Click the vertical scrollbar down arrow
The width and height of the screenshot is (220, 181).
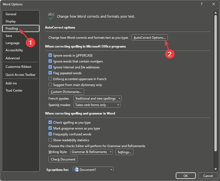click(215, 169)
